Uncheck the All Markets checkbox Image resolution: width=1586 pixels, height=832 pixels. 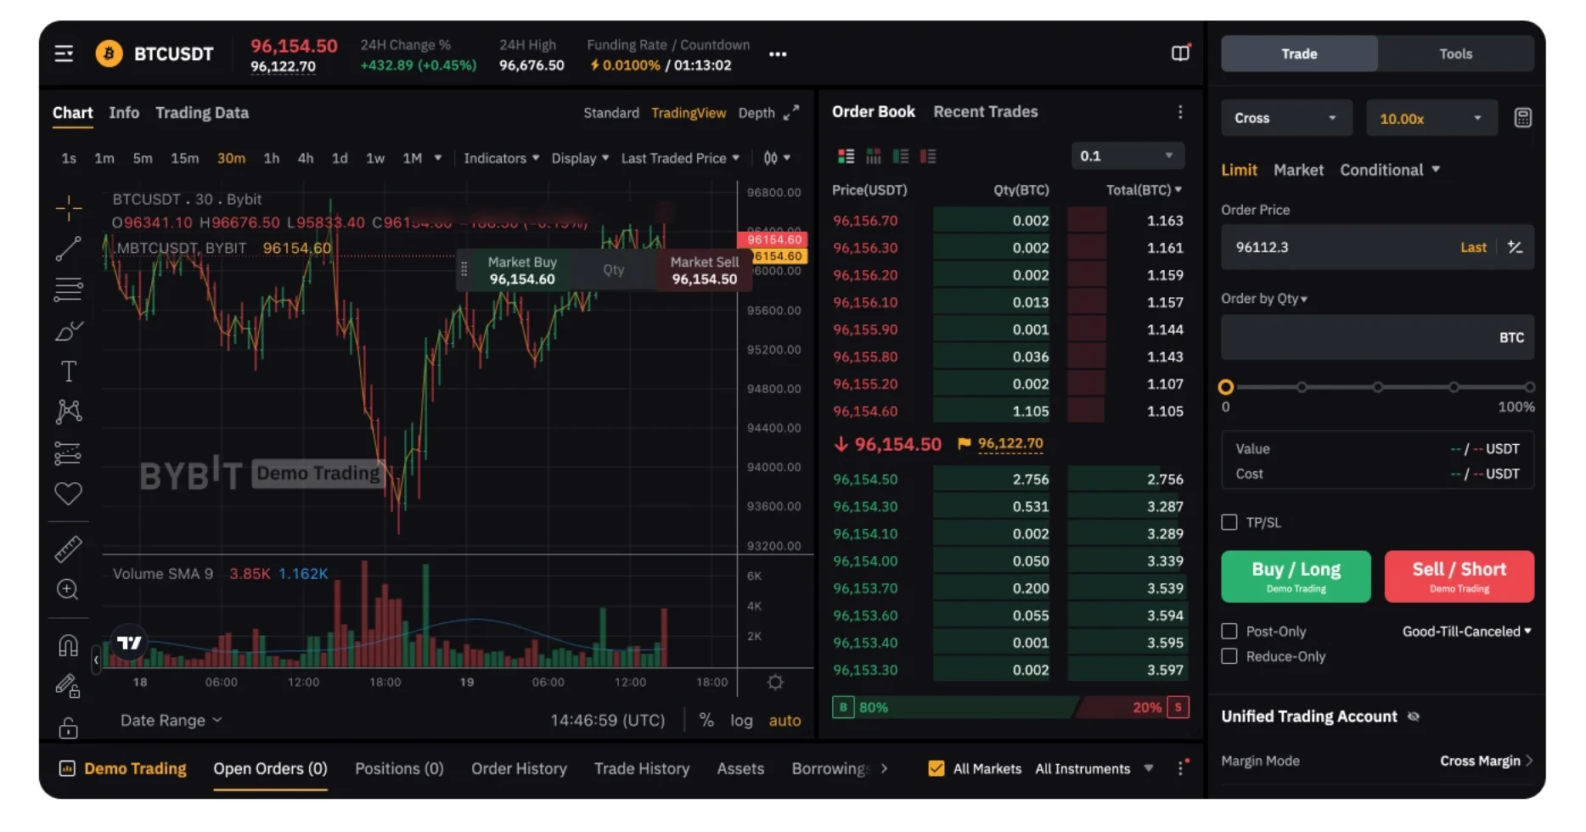point(936,768)
